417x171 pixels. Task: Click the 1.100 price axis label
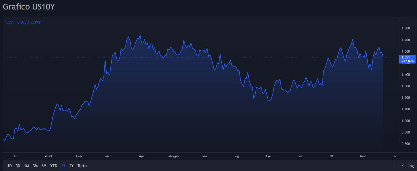[x=406, y=109]
